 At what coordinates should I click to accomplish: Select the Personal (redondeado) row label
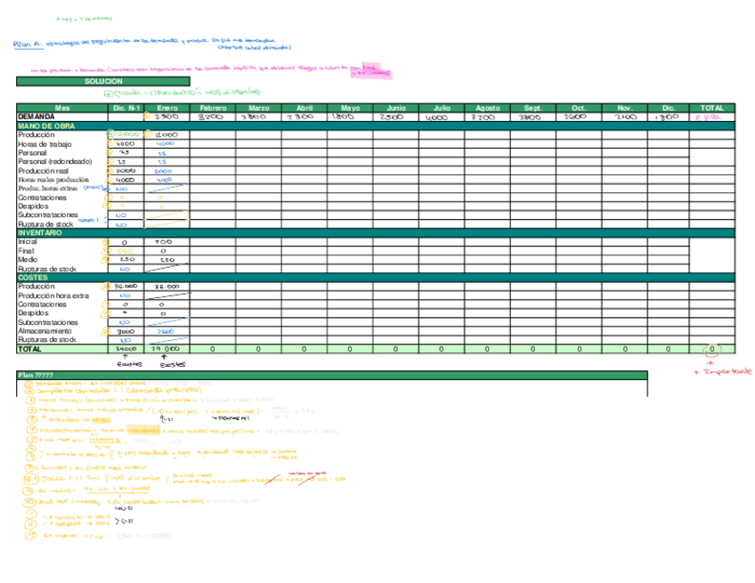tap(55, 161)
